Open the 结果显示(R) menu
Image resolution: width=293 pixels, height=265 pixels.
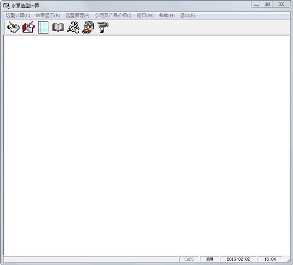[x=48, y=16]
